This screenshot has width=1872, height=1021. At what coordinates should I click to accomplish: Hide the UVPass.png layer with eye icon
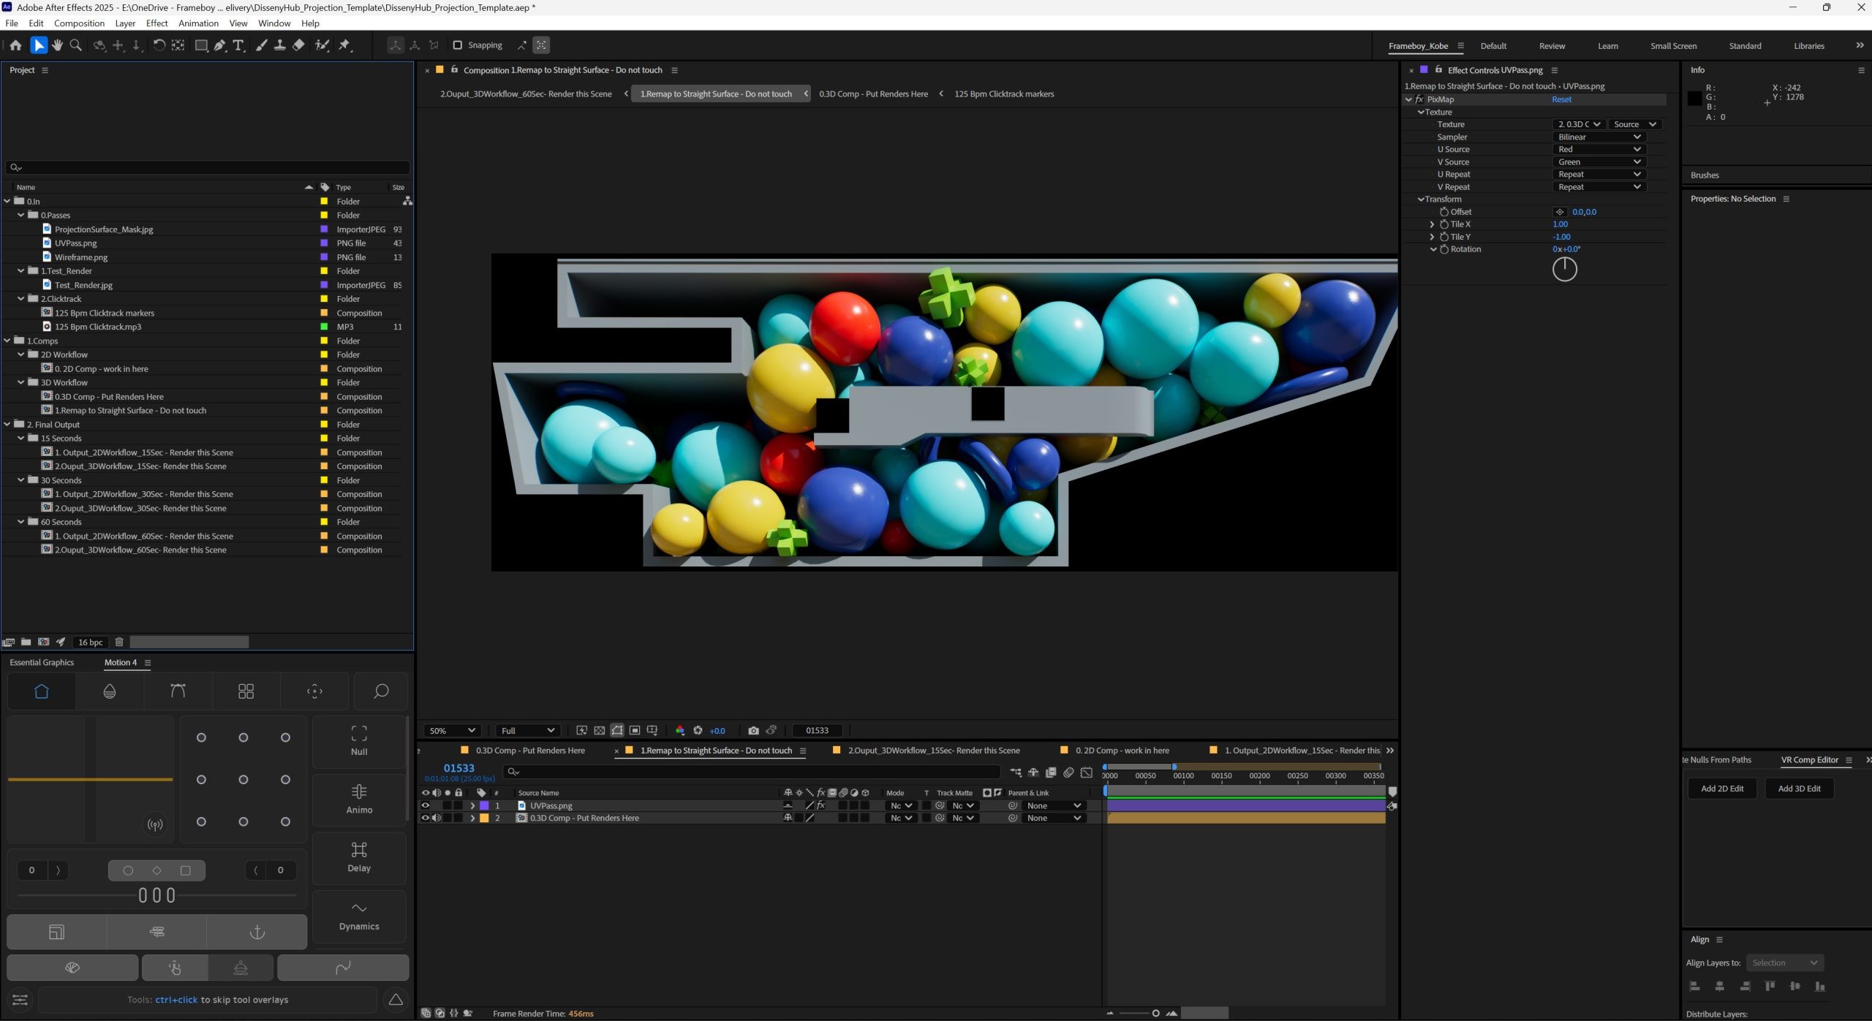pyautogui.click(x=426, y=805)
